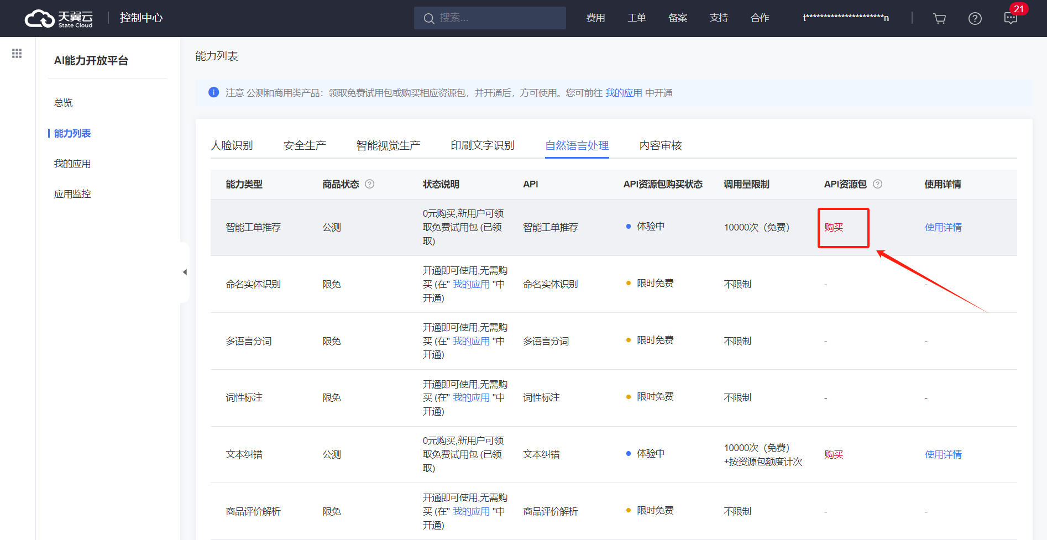The image size is (1047, 540).
Task: Switch to the 印刷文字识别 tab
Action: [x=483, y=145]
